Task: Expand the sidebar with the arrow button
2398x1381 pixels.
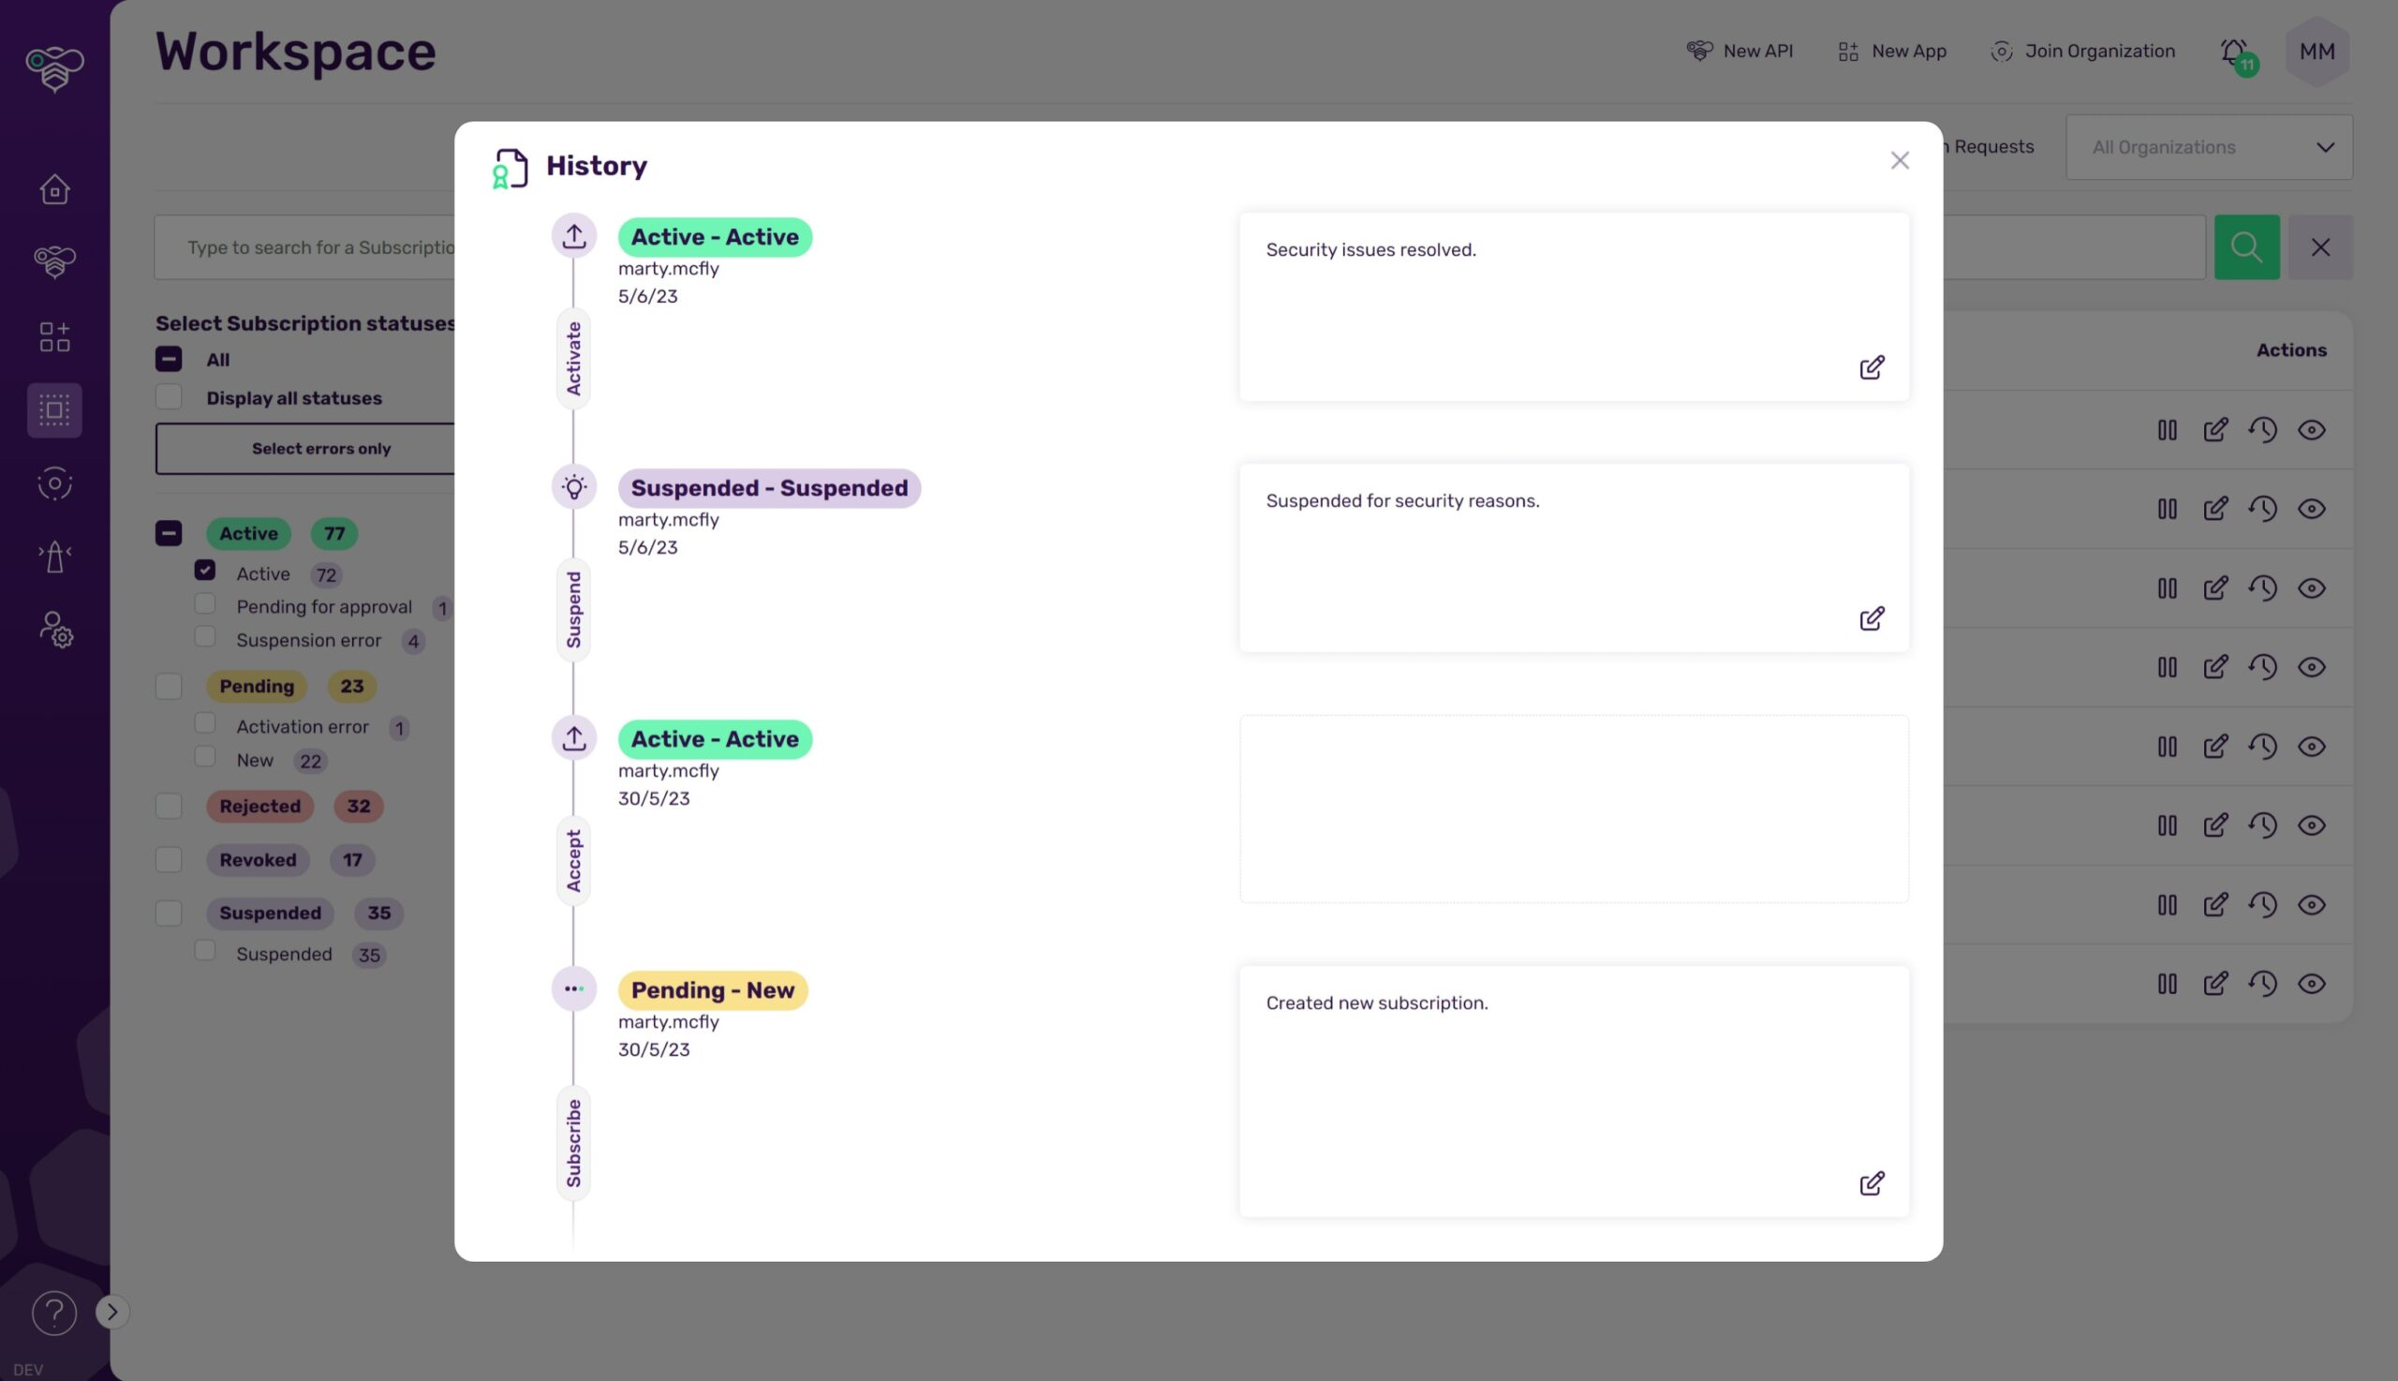Action: click(x=111, y=1312)
